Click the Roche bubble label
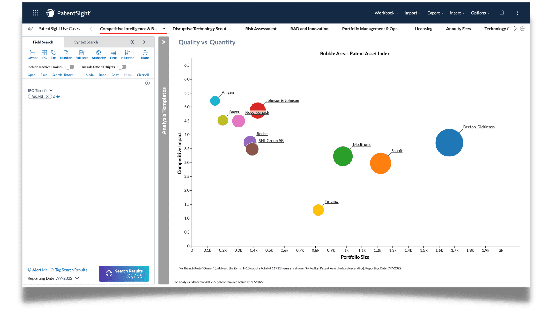This screenshot has width=552, height=310. pyautogui.click(x=262, y=134)
